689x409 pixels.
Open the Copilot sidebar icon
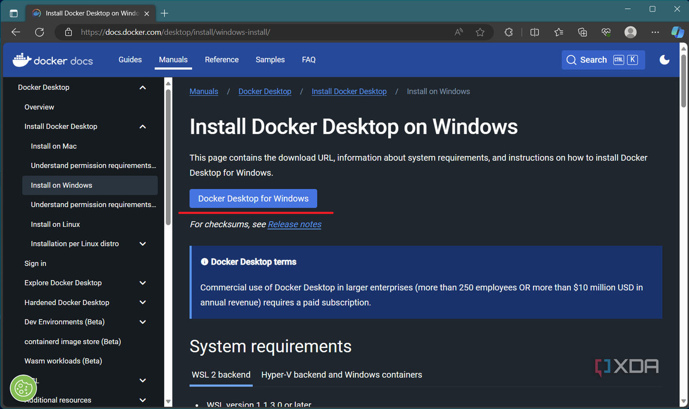(x=677, y=32)
